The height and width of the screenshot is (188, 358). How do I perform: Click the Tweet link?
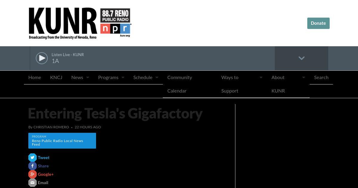(44, 158)
